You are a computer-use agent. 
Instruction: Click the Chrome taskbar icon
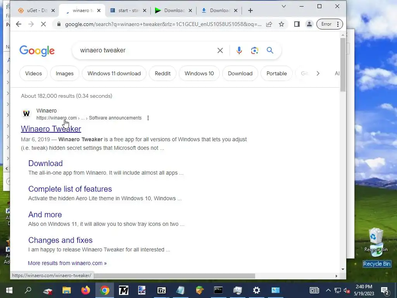coord(105,290)
